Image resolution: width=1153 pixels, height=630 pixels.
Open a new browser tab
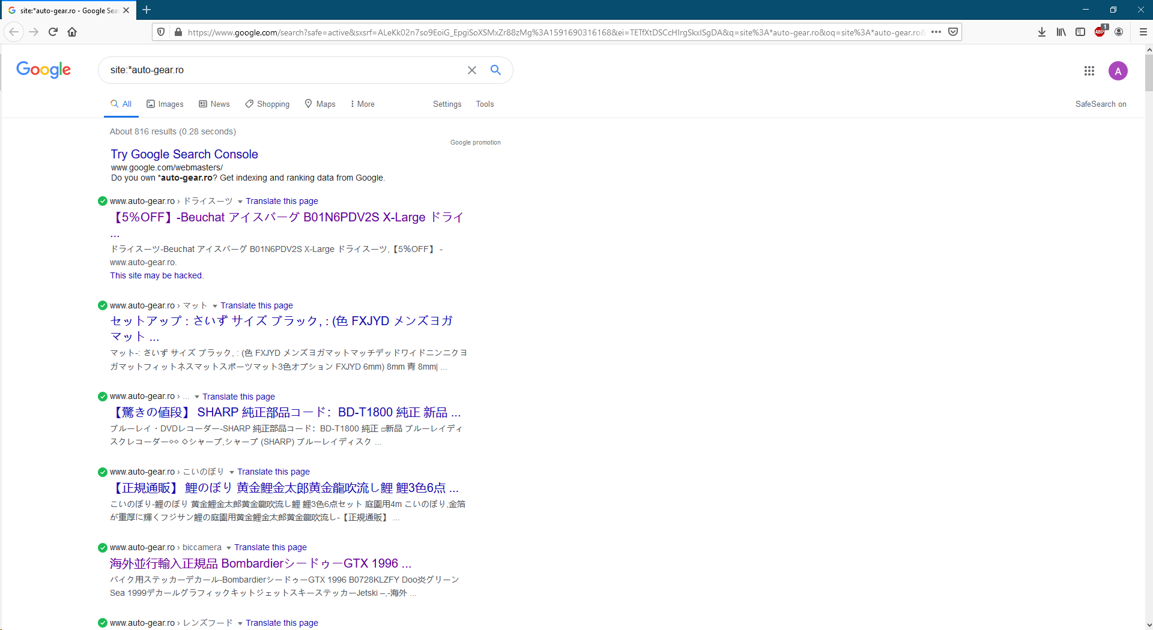(147, 10)
